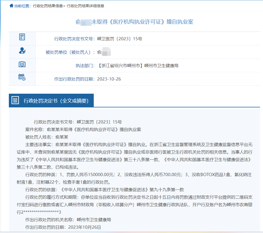Click the building icon beside 执法部门

[x=22, y=64]
